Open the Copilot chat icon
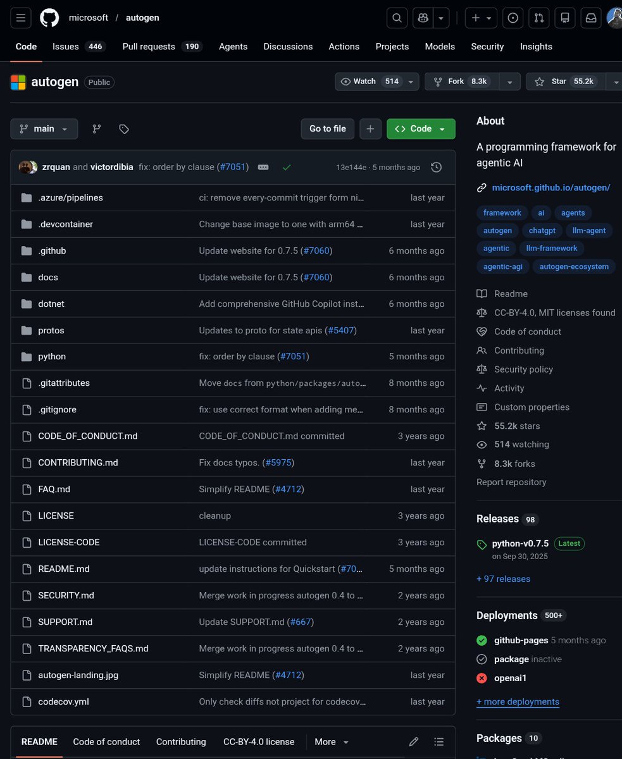This screenshot has height=759, width=622. click(x=422, y=18)
